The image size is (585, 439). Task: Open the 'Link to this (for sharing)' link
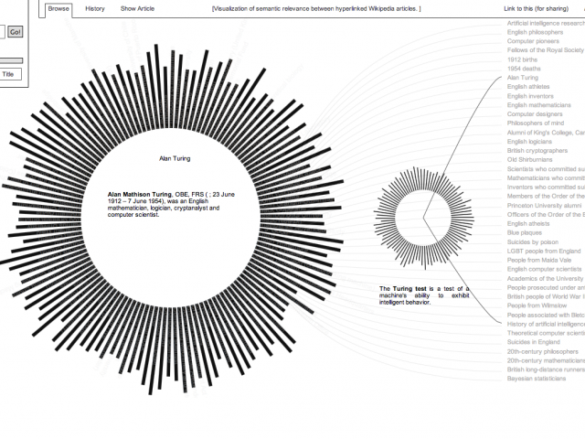(x=533, y=8)
